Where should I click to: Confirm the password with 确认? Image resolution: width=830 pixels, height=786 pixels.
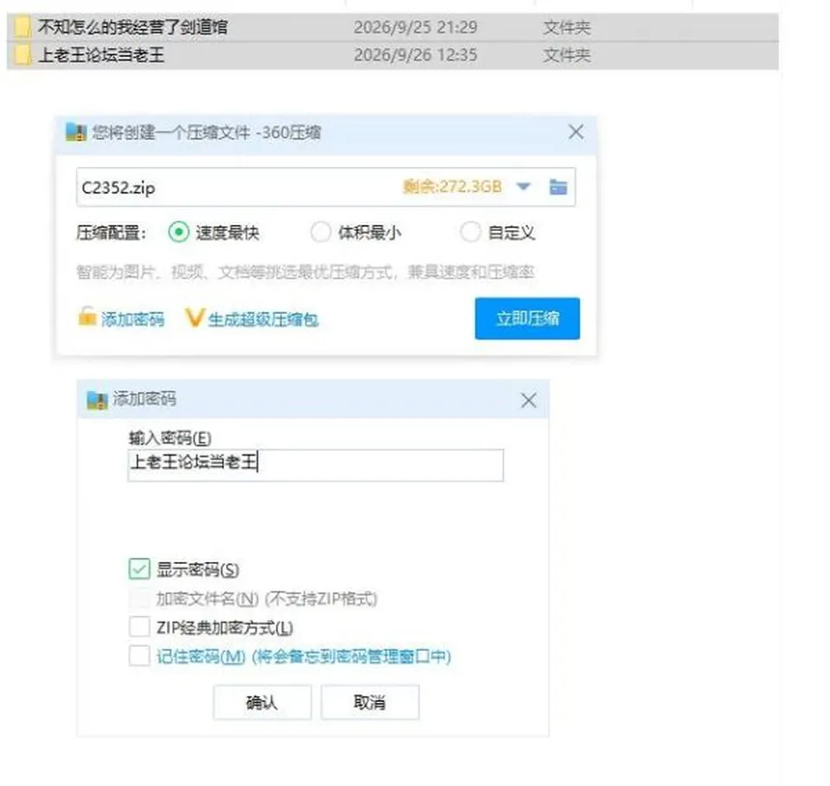point(262,702)
